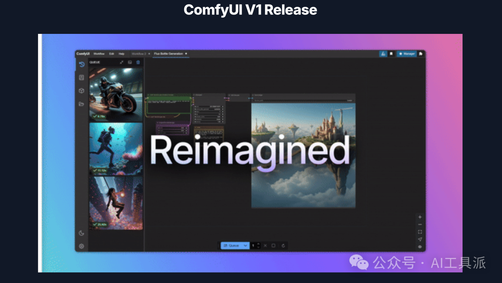This screenshot has width=502, height=283.
Task: Select the underwater diver thumbnail
Action: coord(116,149)
